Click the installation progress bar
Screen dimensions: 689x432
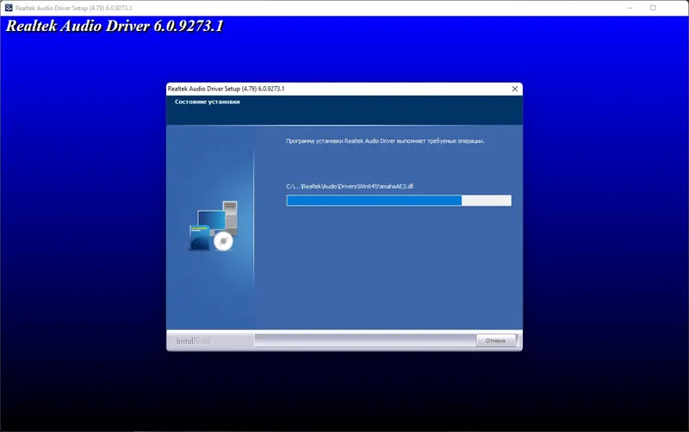click(x=399, y=201)
